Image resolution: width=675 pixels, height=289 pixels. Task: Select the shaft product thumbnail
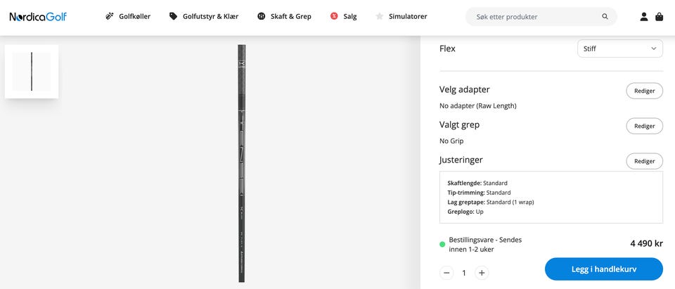(x=32, y=72)
